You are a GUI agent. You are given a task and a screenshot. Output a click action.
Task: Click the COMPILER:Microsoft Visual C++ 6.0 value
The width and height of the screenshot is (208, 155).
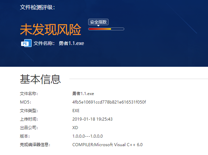[107, 145]
